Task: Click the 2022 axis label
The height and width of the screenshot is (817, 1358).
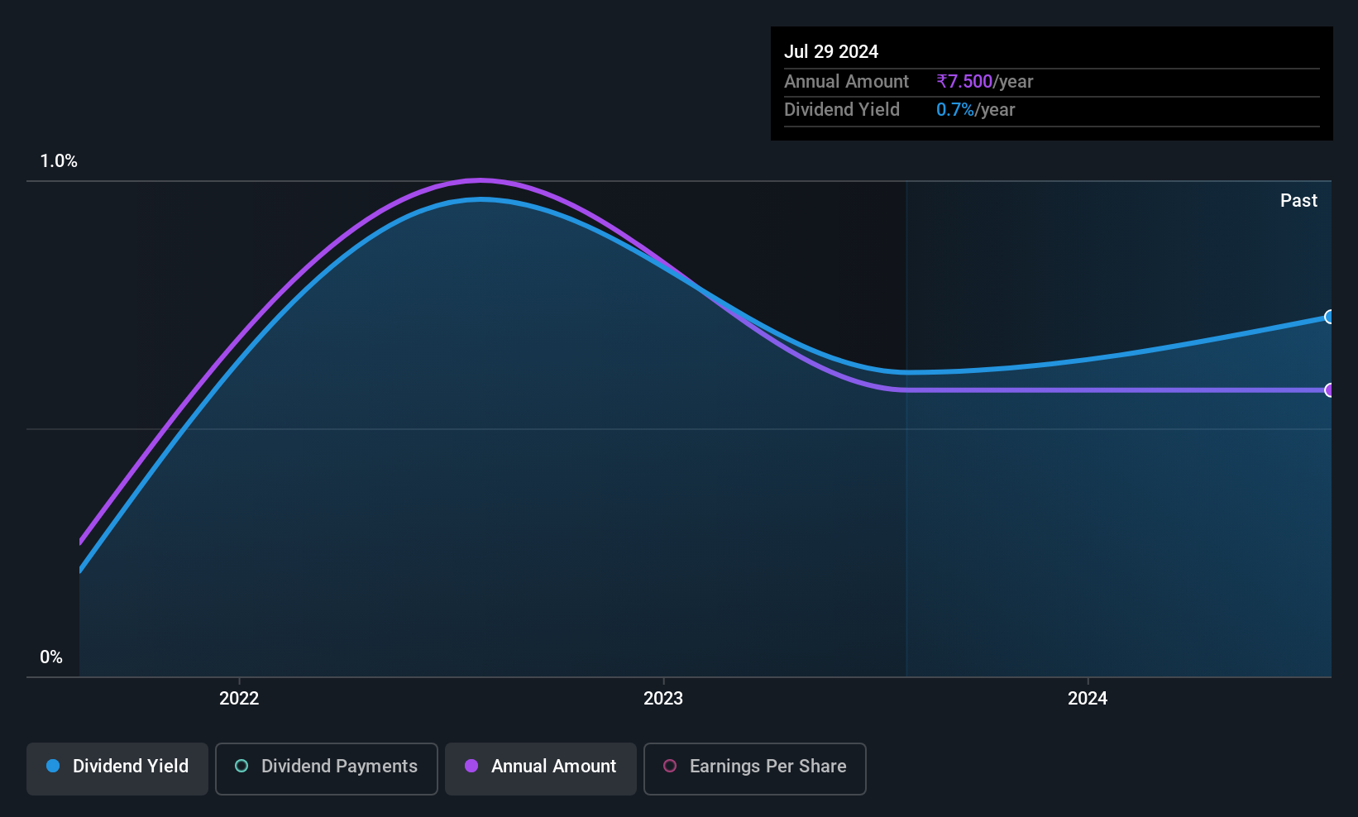Action: 239,698
